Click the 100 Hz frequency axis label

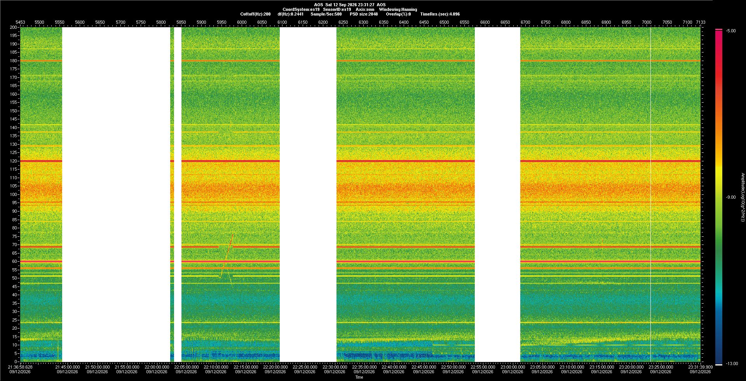coord(14,194)
